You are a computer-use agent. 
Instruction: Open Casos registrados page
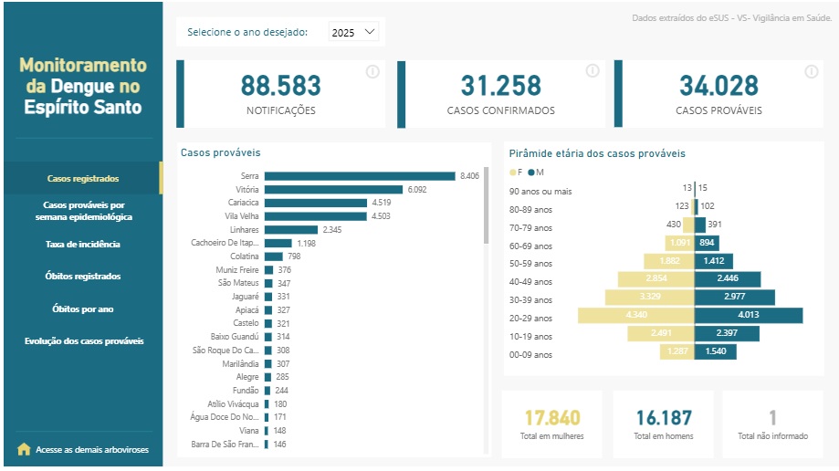(x=82, y=179)
